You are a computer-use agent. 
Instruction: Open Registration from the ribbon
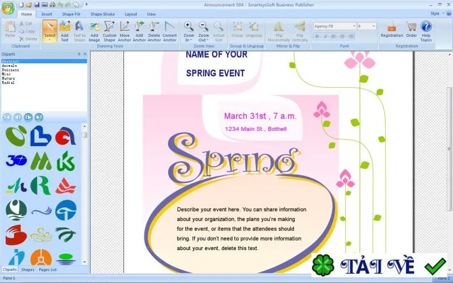pos(392,29)
